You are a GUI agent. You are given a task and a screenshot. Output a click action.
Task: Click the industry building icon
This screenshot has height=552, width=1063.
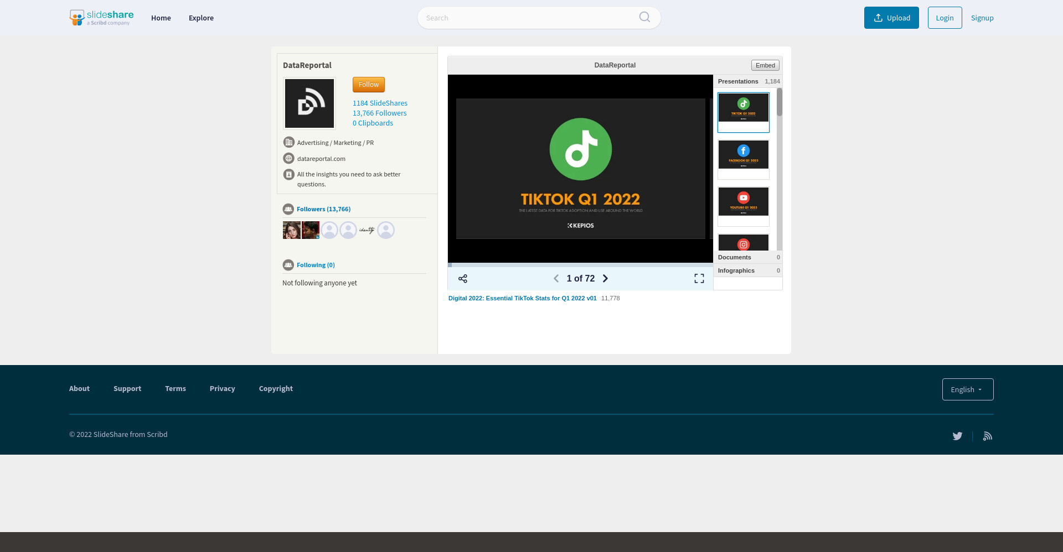tap(288, 142)
